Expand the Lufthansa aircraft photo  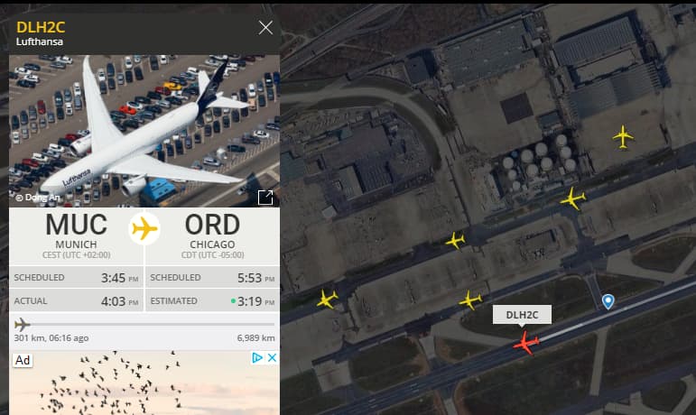tap(265, 198)
